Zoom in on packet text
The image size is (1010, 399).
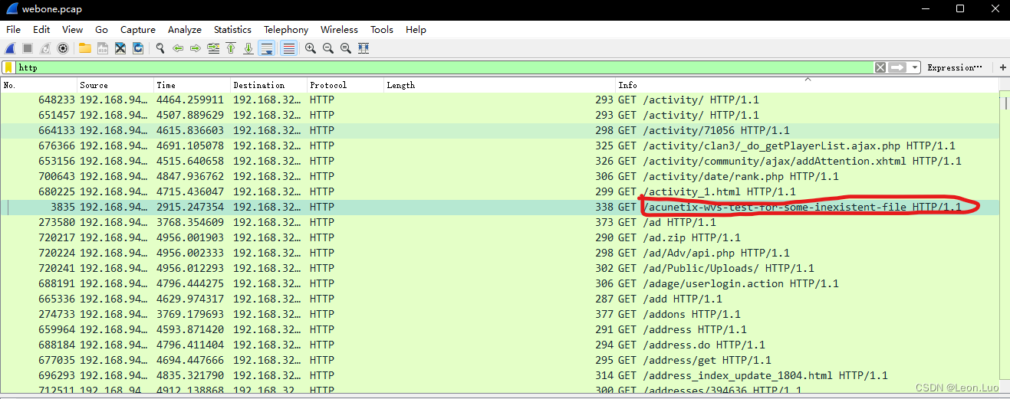(311, 48)
